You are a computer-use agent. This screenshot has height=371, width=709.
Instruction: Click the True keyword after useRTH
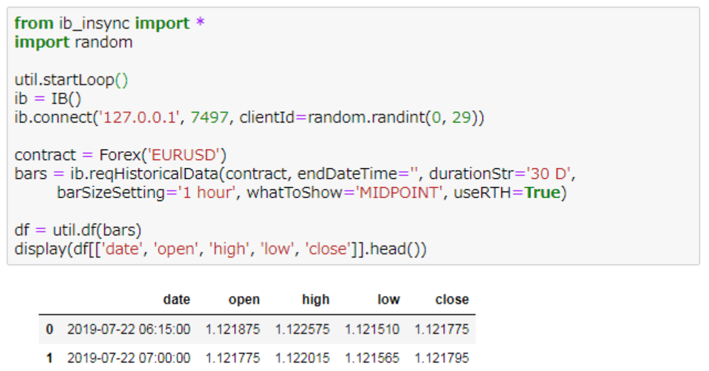pos(543,193)
